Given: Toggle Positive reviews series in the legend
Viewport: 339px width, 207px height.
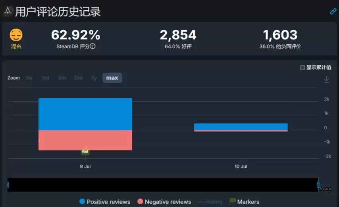Looking at the screenshot, I should pos(105,201).
